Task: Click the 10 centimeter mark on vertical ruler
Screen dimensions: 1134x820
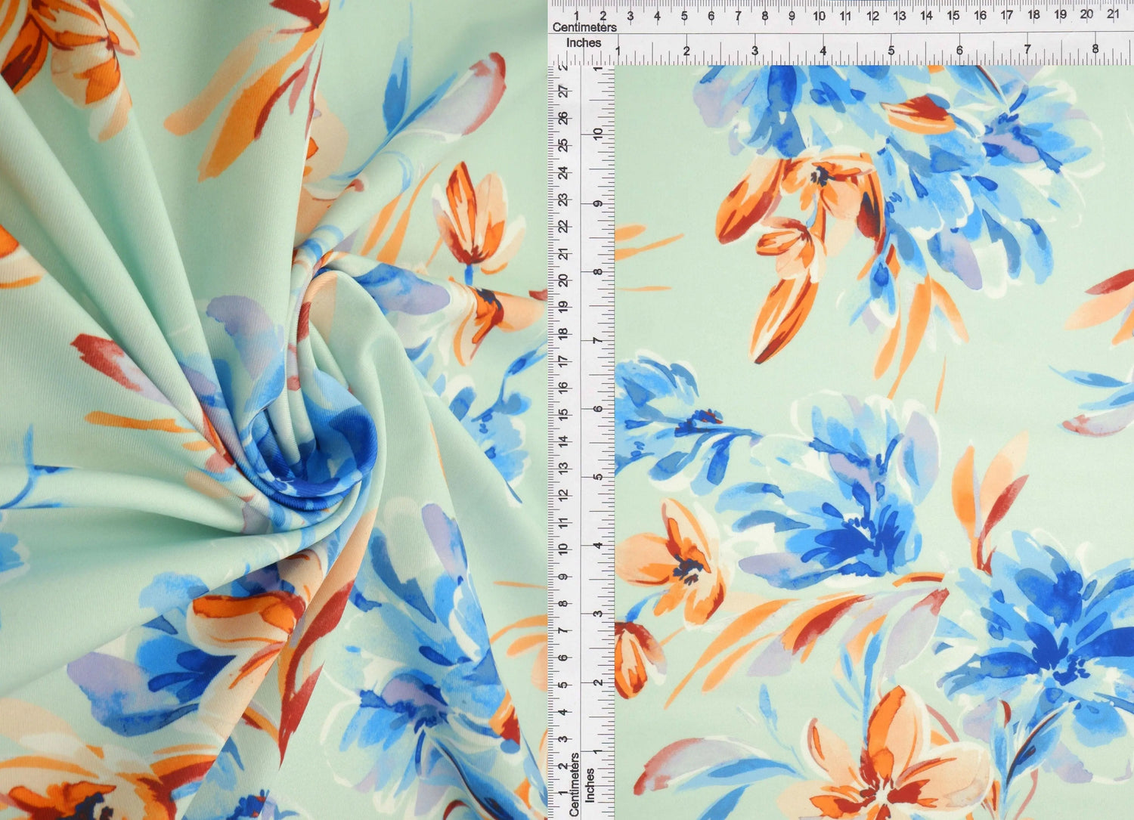Action: tap(563, 549)
